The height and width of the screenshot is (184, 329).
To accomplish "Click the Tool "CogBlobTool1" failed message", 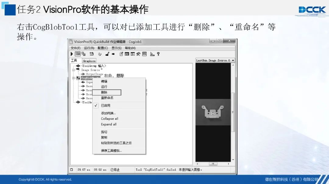I will point(169,170).
